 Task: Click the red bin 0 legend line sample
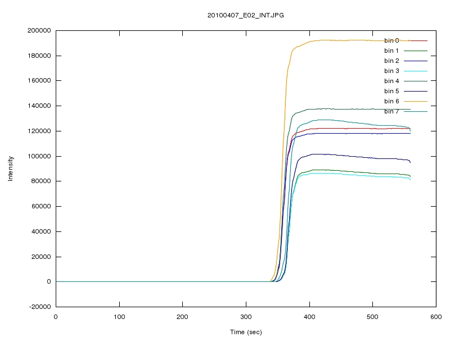[416, 40]
